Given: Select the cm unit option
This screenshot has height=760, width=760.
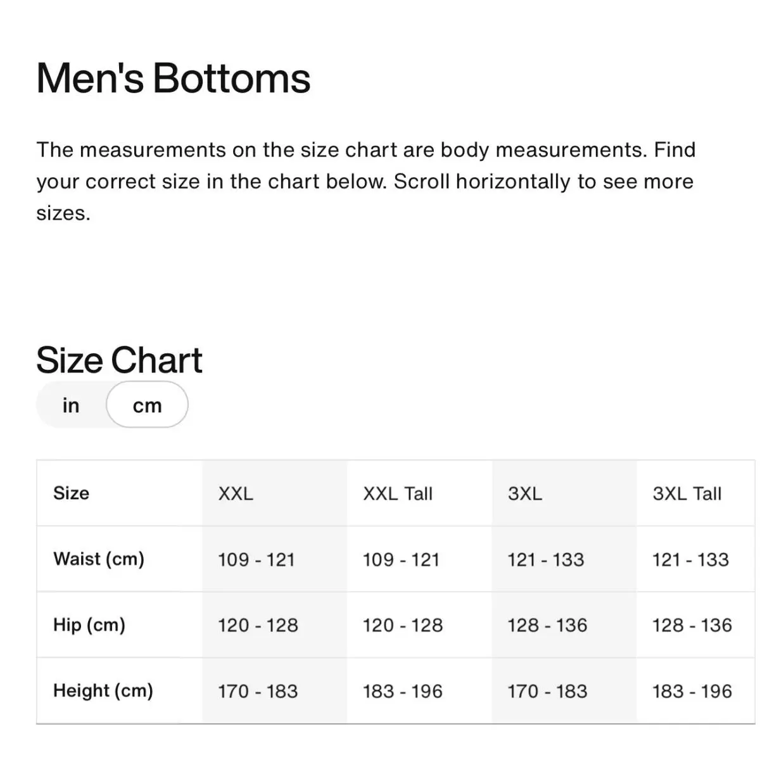Looking at the screenshot, I should pyautogui.click(x=147, y=405).
